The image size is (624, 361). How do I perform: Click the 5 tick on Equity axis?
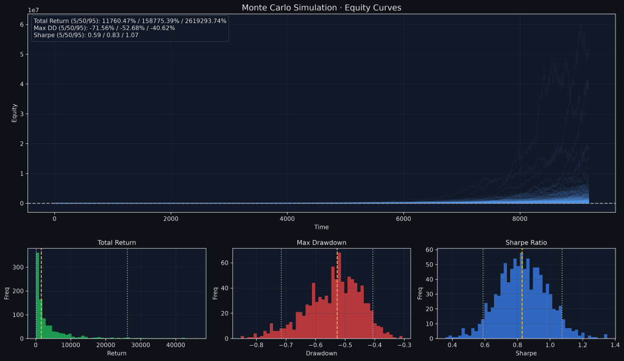click(22, 54)
